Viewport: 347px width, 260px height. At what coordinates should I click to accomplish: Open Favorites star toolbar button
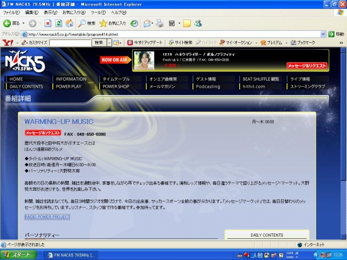click(x=112, y=23)
